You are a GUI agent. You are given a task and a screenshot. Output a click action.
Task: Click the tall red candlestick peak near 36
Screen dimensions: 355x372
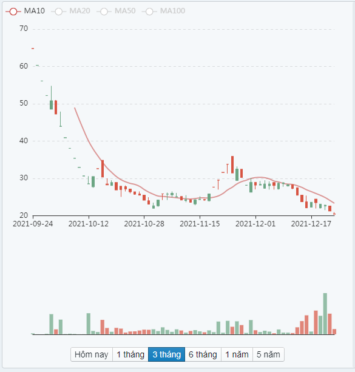click(x=232, y=164)
